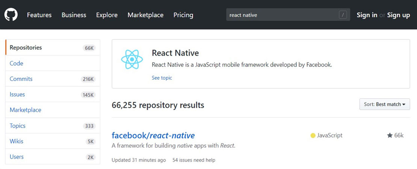This screenshot has height=169, width=417.
Task: Click the See topic link
Action: pos(162,78)
